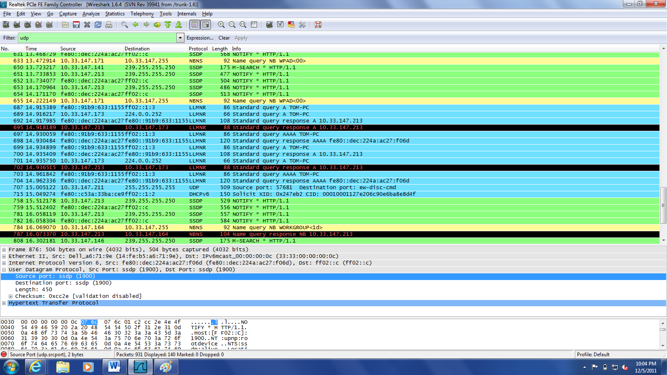This screenshot has height=375, width=667.
Task: Toggle auto scroll in live capture
Action: (x=206, y=25)
